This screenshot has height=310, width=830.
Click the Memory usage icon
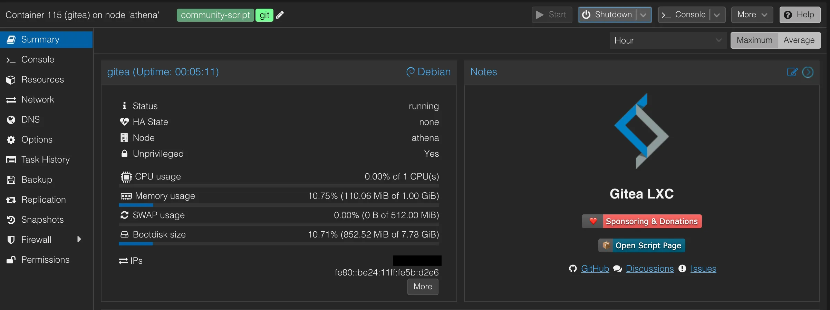point(126,196)
